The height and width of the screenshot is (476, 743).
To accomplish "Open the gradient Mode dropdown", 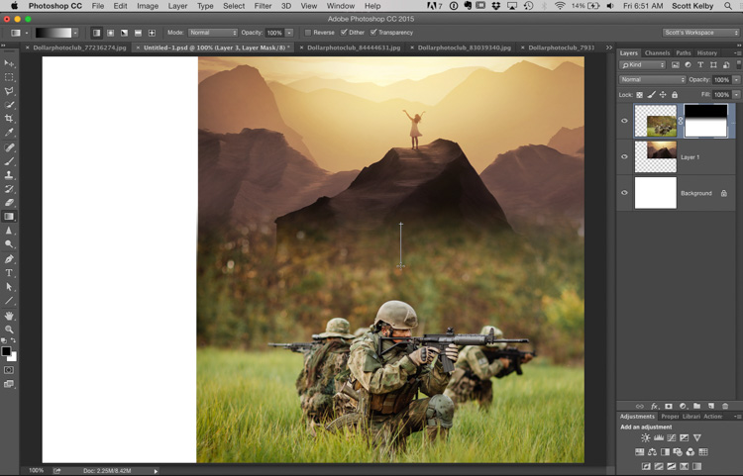I will pyautogui.click(x=212, y=33).
